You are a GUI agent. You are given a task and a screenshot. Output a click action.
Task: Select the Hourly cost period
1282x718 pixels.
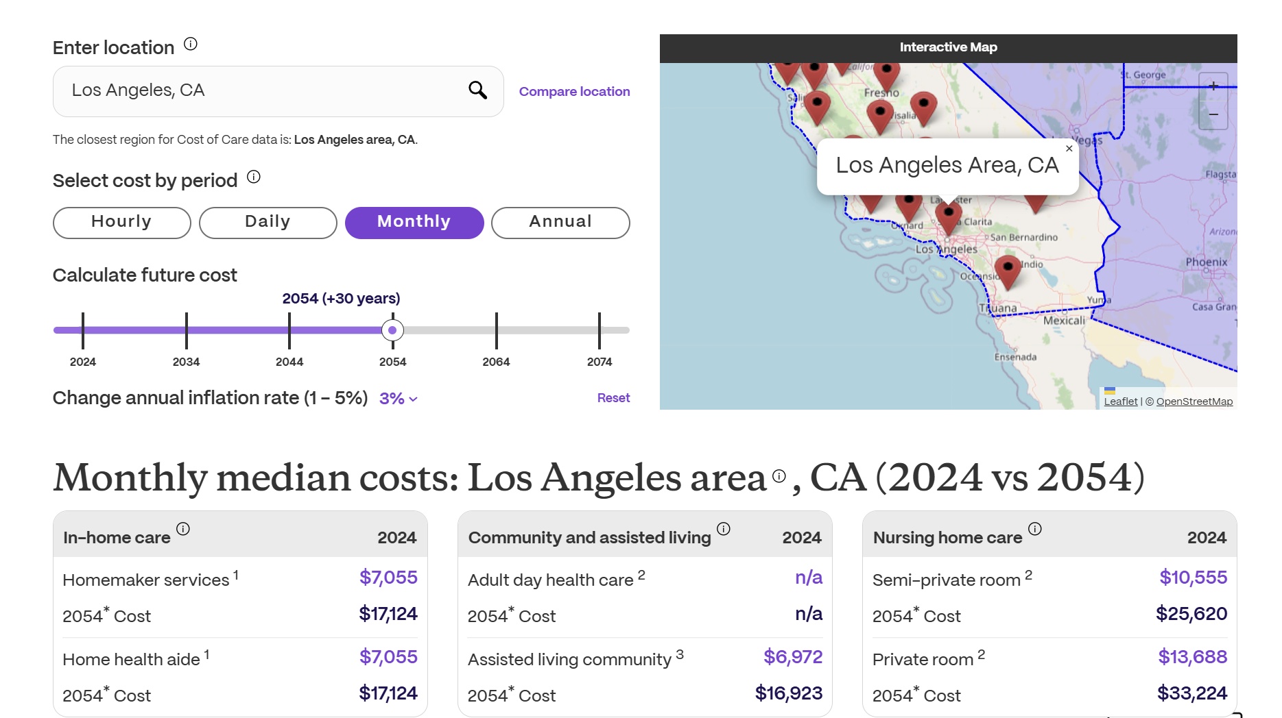tap(121, 223)
